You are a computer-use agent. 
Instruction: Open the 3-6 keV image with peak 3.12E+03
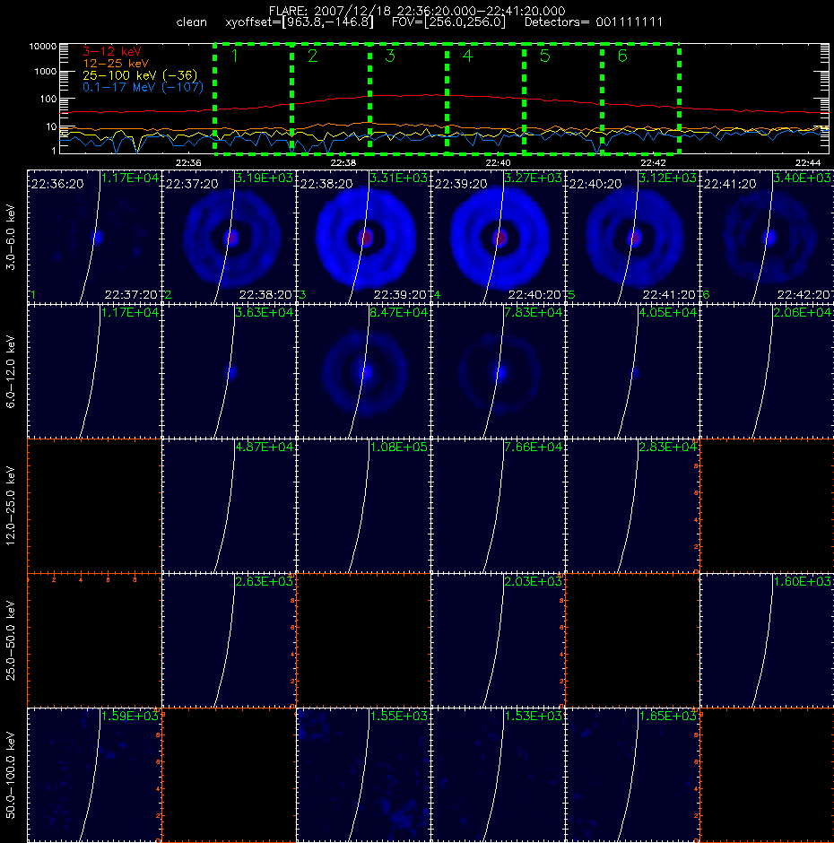tap(632, 237)
